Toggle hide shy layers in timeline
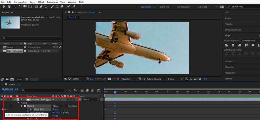This screenshot has width=260, height=120. [82, 90]
